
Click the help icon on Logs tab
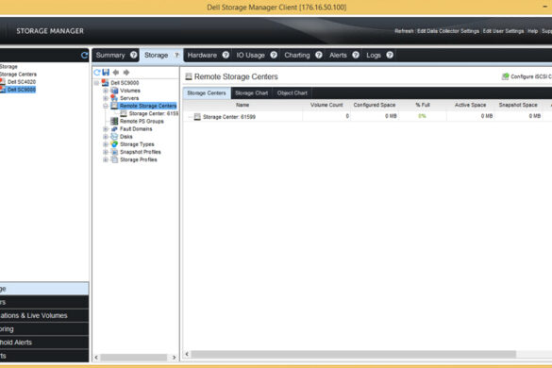[x=390, y=55]
